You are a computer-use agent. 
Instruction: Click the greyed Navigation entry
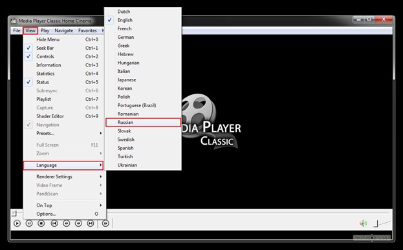[63, 125]
